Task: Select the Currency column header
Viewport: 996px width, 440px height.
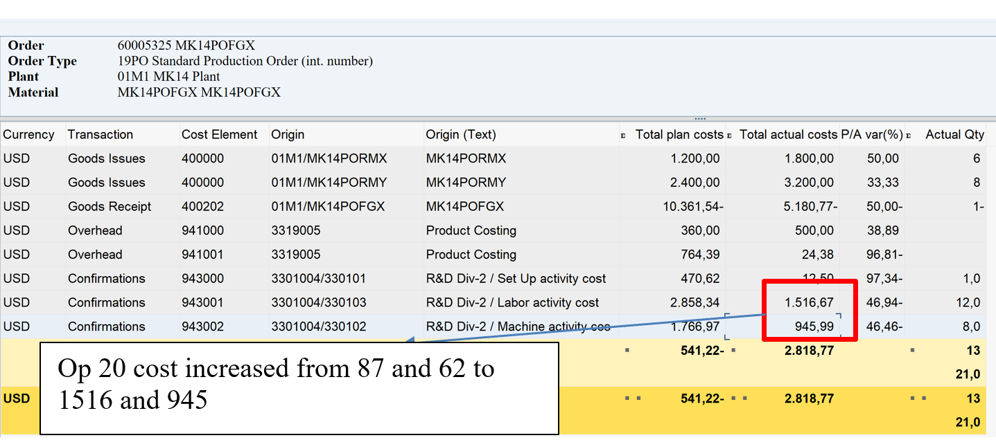Action: point(28,135)
